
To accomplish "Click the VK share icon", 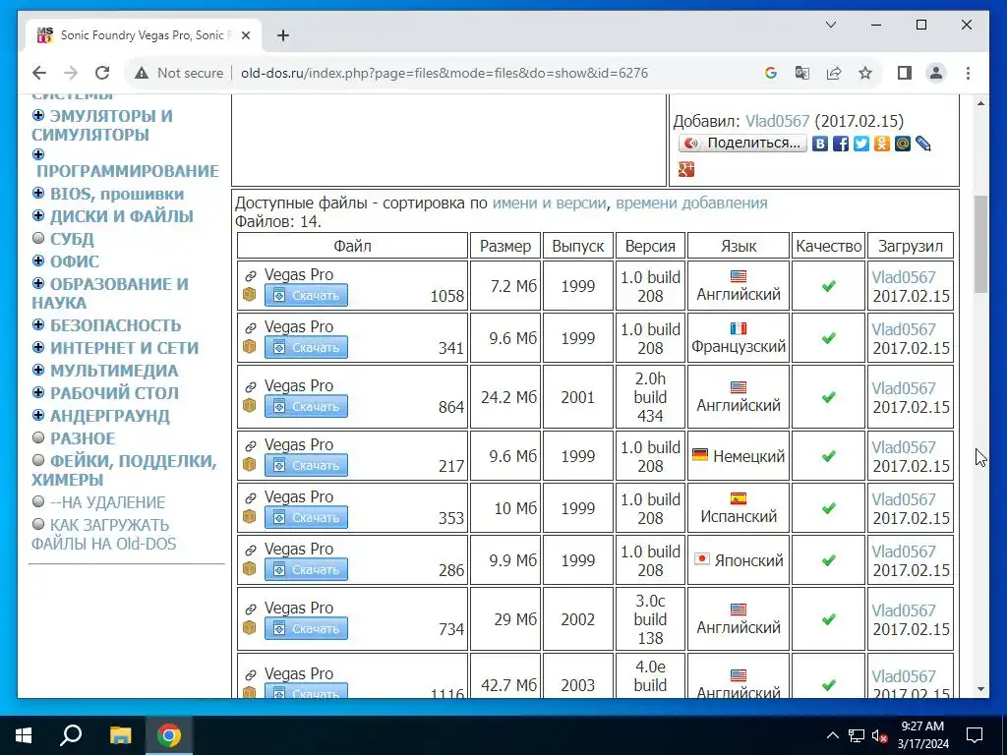I will [819, 144].
